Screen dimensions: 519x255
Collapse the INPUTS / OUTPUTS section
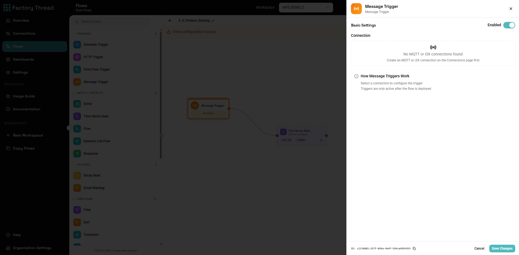point(74,93)
